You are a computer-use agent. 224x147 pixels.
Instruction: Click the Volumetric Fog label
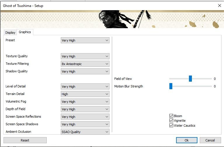tap(16, 101)
